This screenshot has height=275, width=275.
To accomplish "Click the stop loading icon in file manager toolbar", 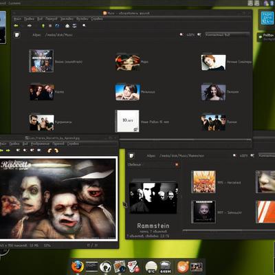I will [50, 25].
